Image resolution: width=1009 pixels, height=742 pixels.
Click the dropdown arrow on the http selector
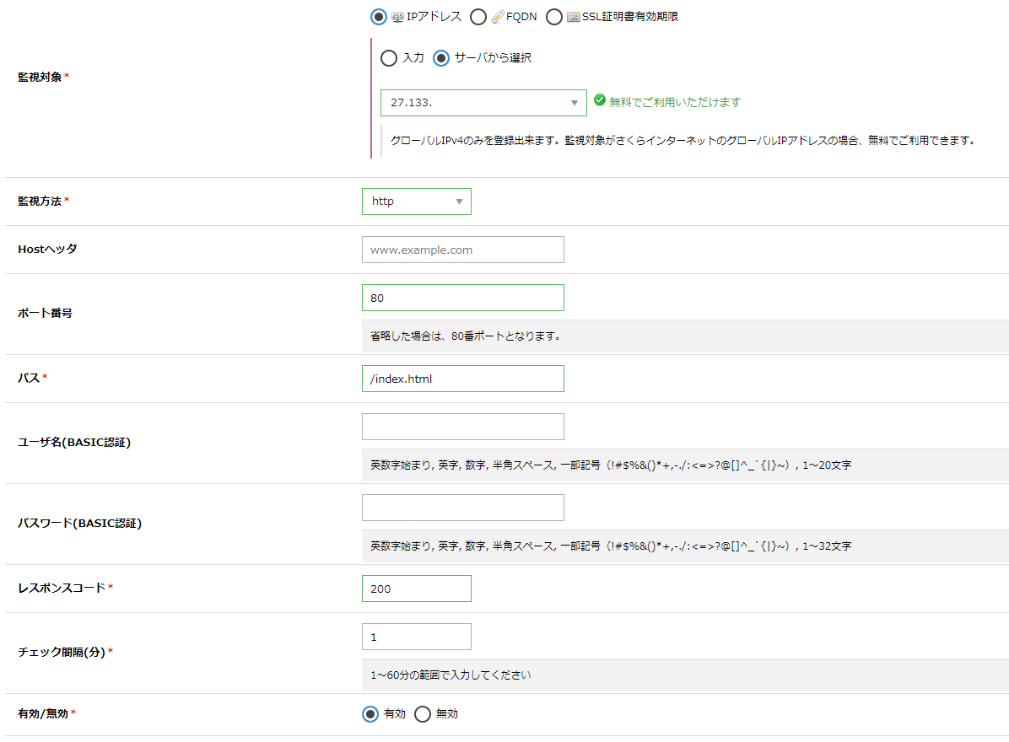pos(458,202)
